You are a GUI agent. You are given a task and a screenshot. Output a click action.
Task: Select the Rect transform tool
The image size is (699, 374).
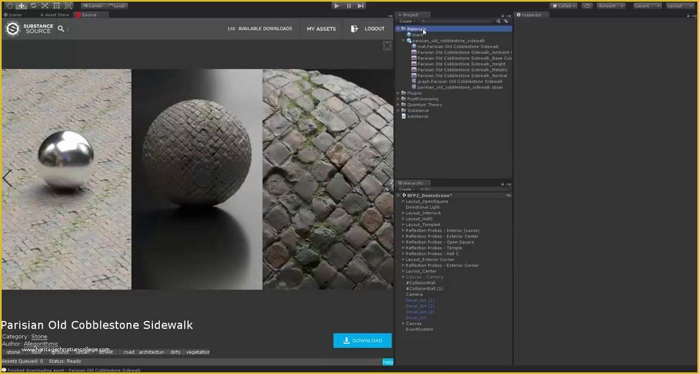pyautogui.click(x=56, y=5)
